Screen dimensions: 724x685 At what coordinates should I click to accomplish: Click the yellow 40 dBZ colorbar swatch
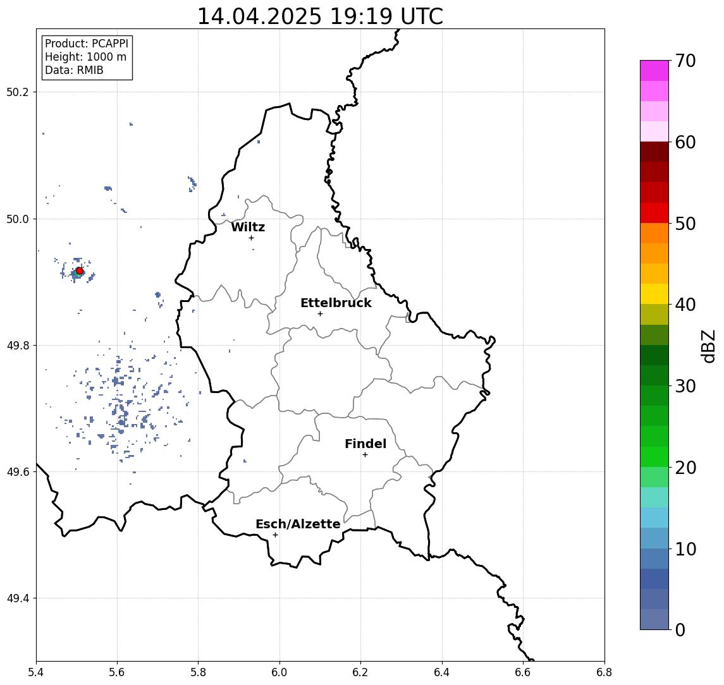click(x=654, y=294)
